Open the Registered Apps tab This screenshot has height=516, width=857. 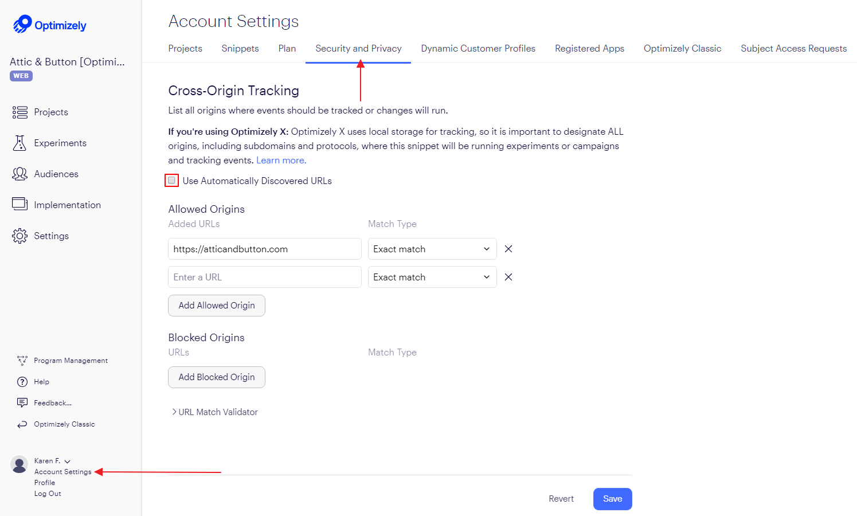tap(589, 49)
